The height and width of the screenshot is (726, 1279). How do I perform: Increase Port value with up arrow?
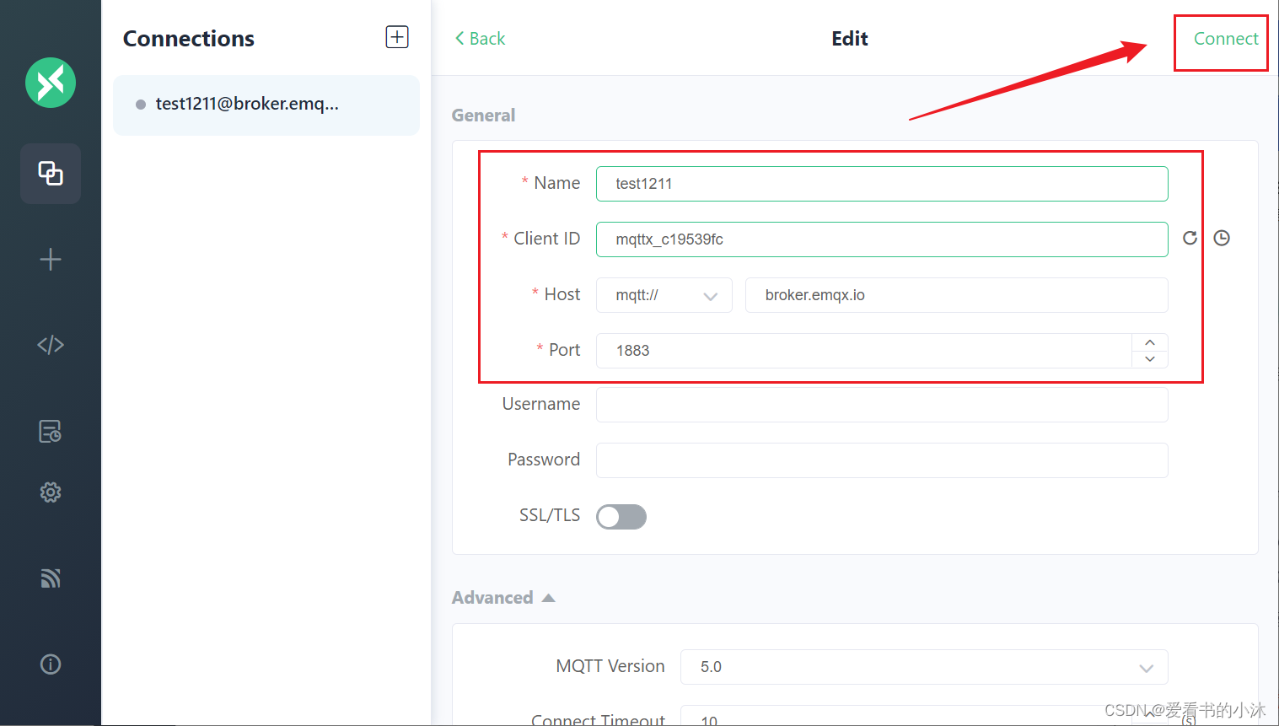click(1150, 342)
